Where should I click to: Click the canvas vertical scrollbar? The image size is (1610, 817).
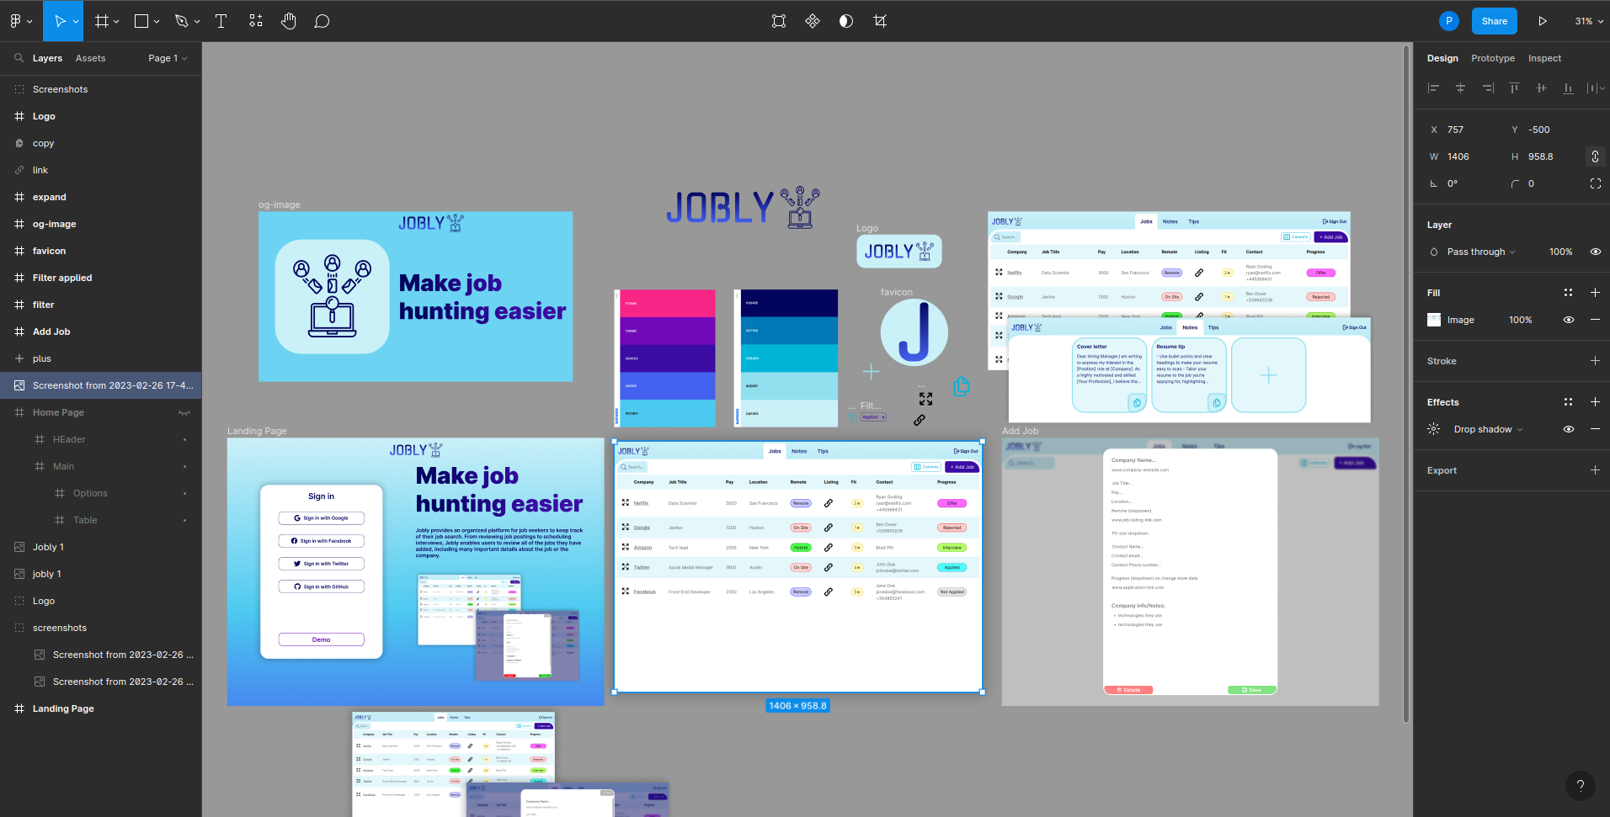(1406, 383)
